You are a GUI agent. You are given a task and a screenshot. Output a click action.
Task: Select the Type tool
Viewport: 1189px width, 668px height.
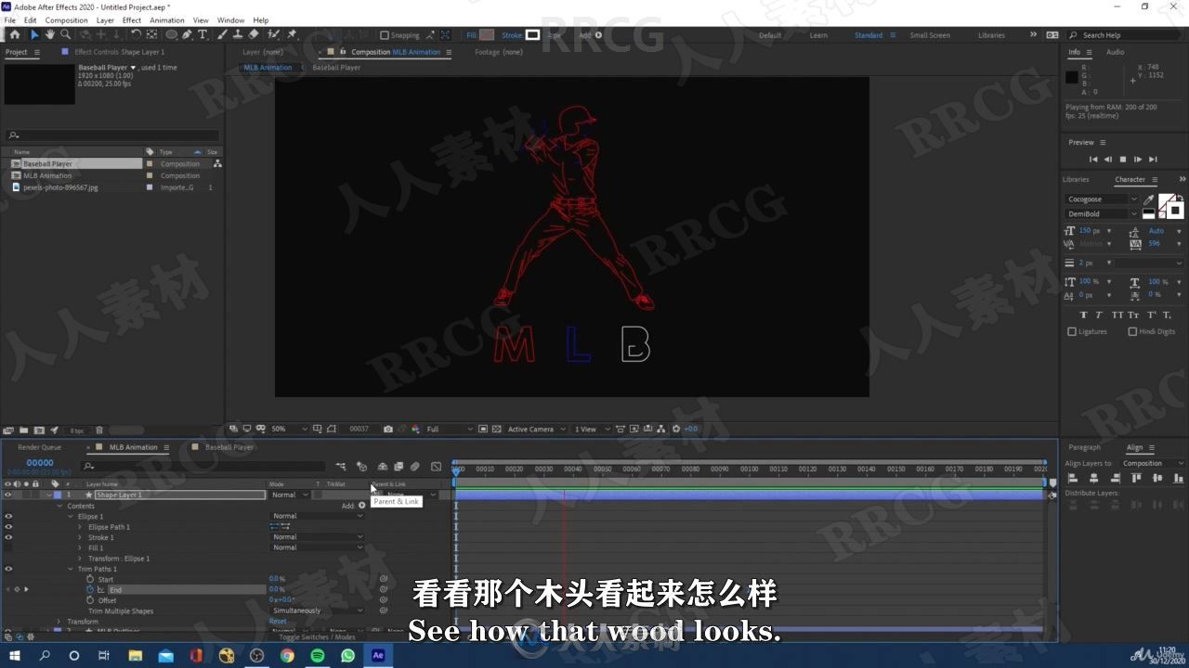pyautogui.click(x=203, y=35)
